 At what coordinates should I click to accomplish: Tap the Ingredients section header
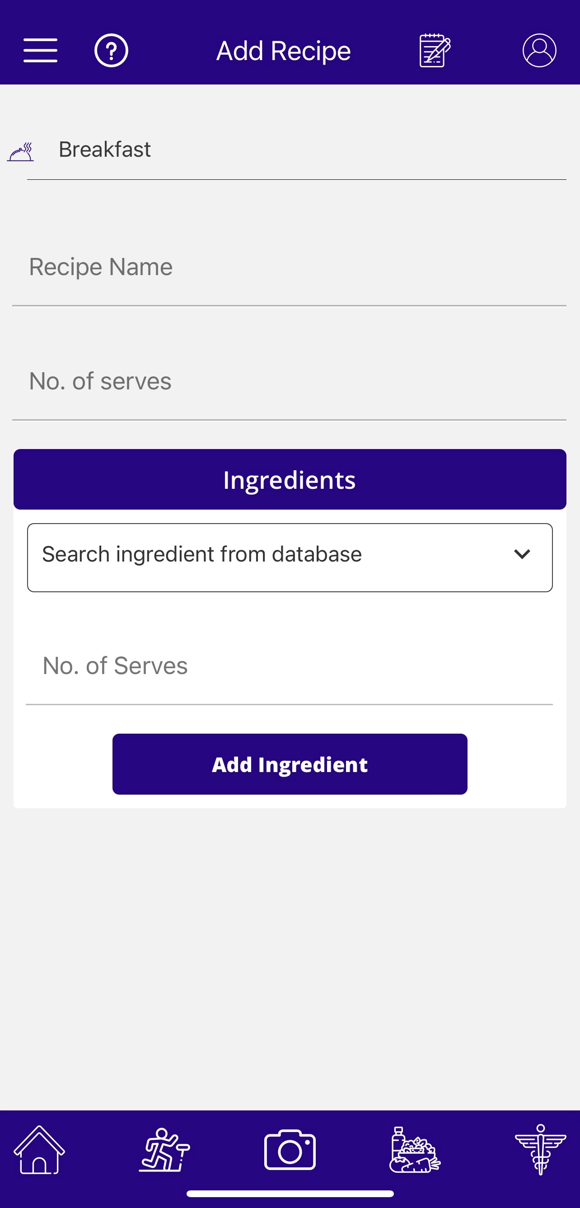(x=290, y=480)
